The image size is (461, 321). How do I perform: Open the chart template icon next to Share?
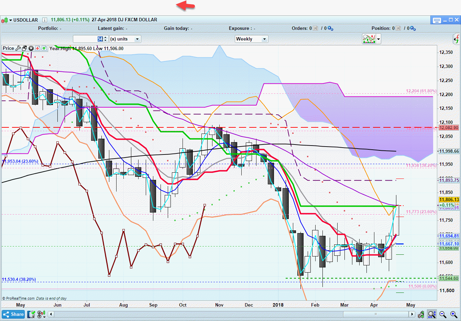click(31, 314)
